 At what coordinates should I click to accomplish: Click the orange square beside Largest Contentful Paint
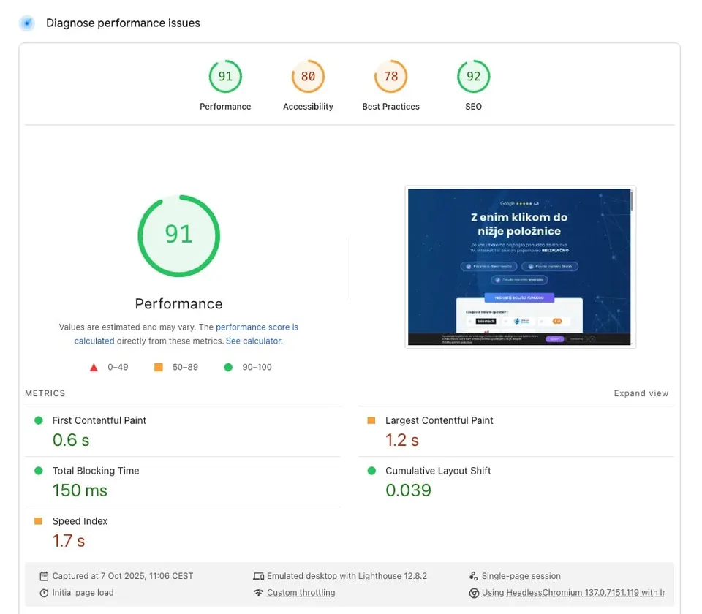(x=371, y=420)
